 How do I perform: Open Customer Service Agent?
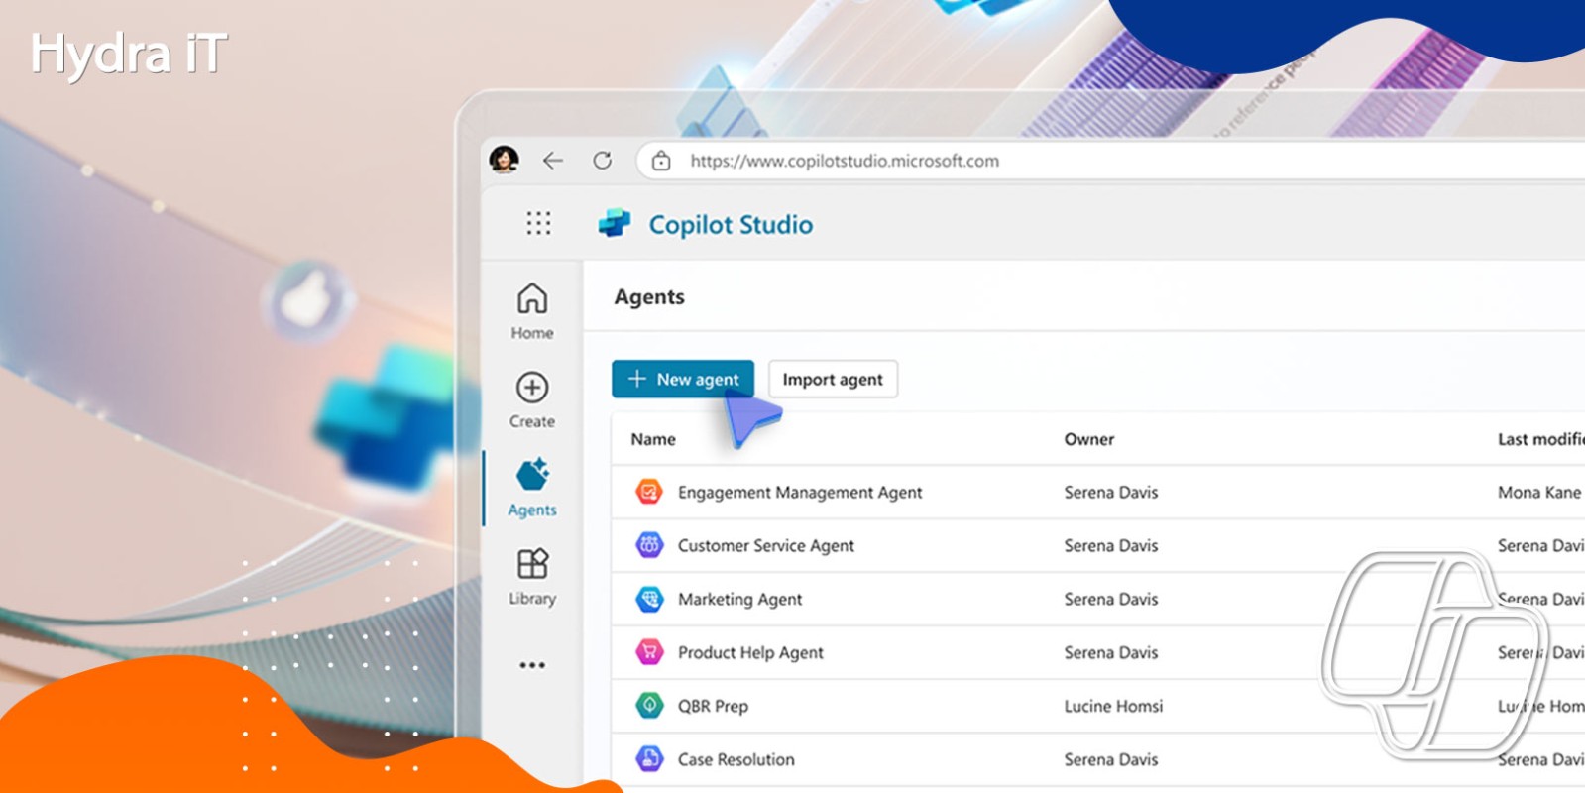click(766, 546)
